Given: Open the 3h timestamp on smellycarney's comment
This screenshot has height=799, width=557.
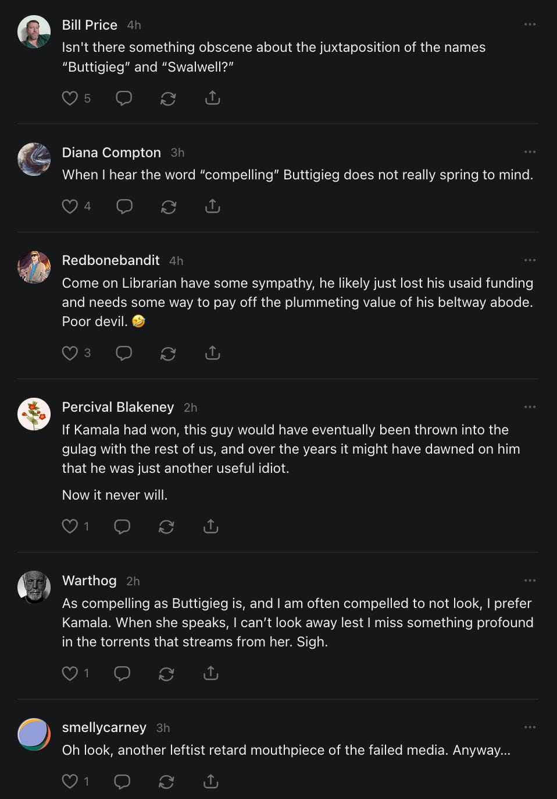Looking at the screenshot, I should point(163,728).
